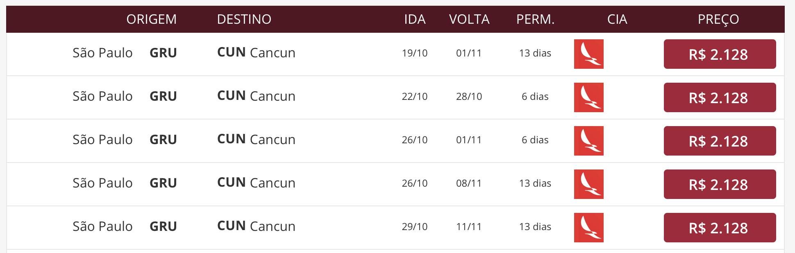
Task: Select R$ 2.128 price for 22/10 departure
Action: [720, 97]
